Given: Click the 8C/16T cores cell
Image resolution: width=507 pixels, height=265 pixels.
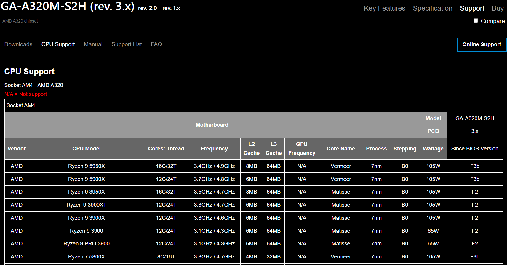Looking at the screenshot, I should (166, 257).
